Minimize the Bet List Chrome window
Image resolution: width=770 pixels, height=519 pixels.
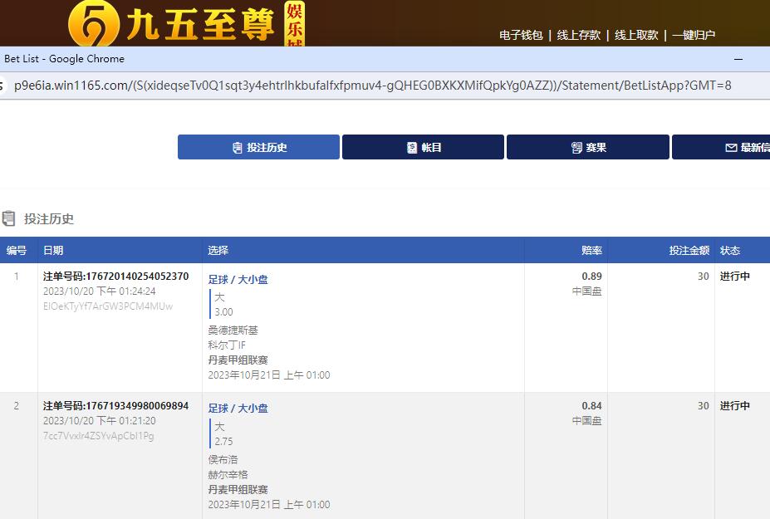click(738, 59)
